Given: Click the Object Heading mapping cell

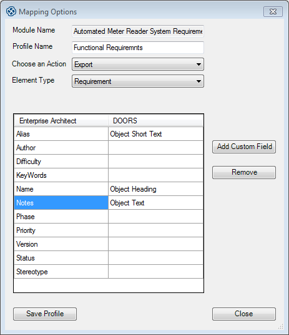Looking at the screenshot, I should [155, 189].
